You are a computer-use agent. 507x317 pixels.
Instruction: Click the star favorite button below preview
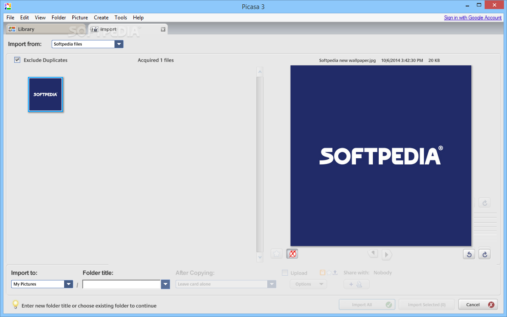click(277, 254)
